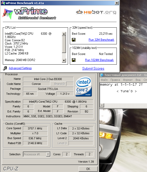Image resolution: width=147 pixels, height=172 pixels.
Task: Save the 1024M score with floppy icon
Action: click(74, 60)
